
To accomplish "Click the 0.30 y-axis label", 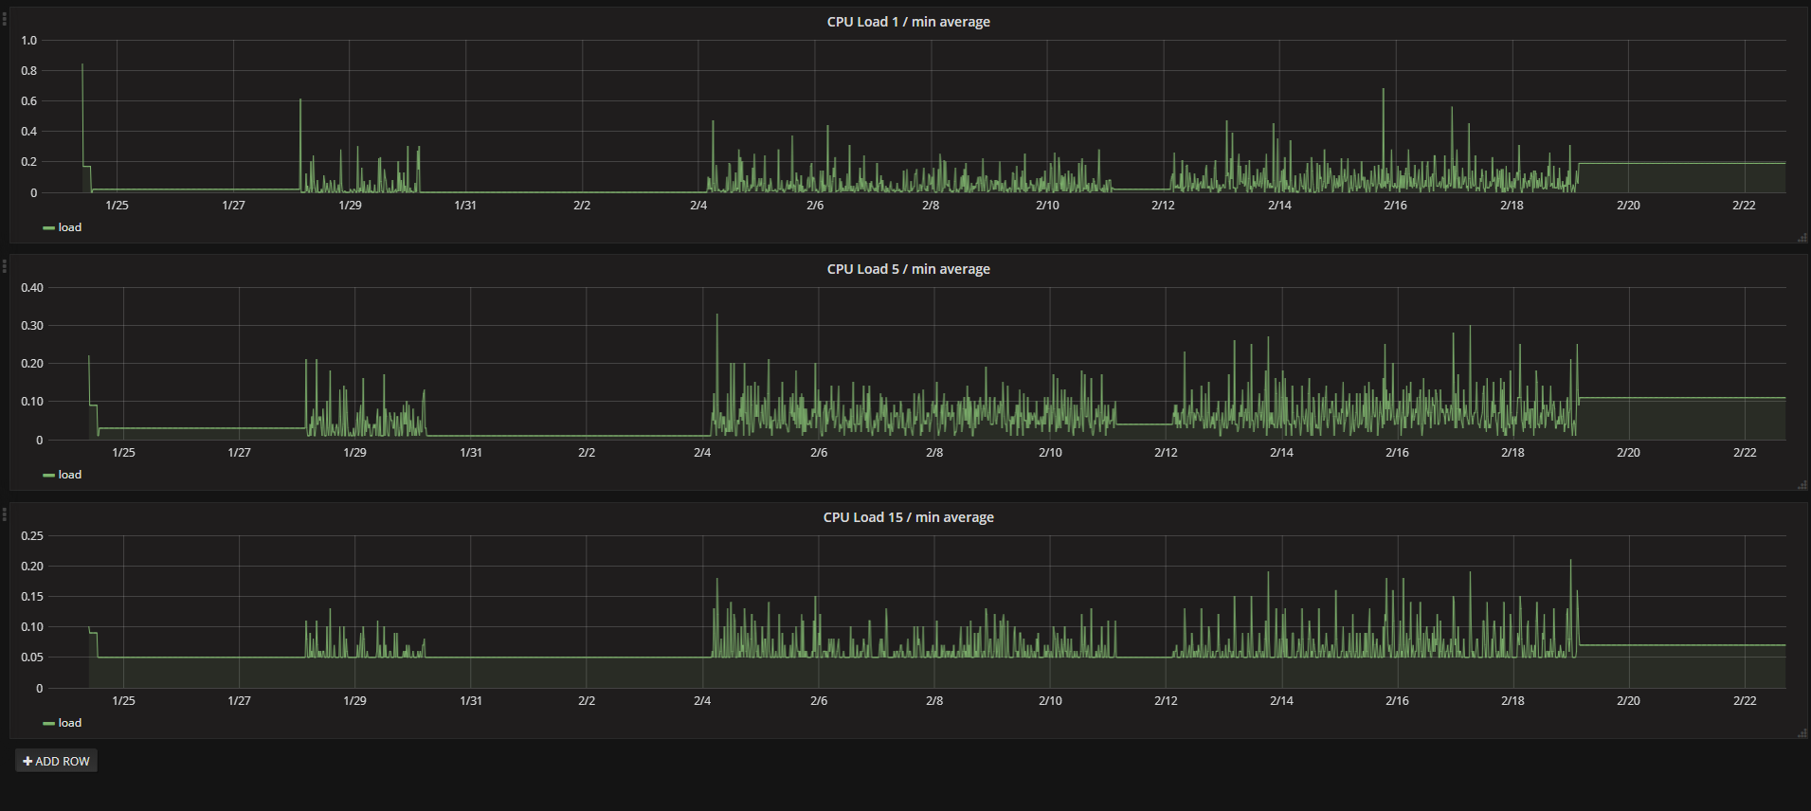I will tap(32, 325).
